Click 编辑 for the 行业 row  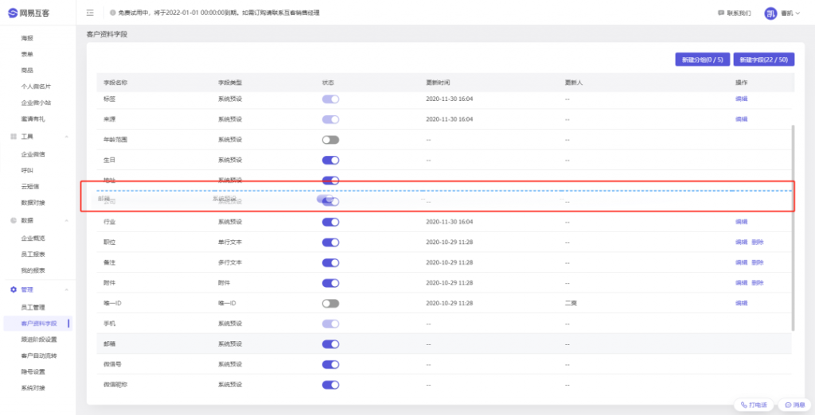[x=741, y=222]
